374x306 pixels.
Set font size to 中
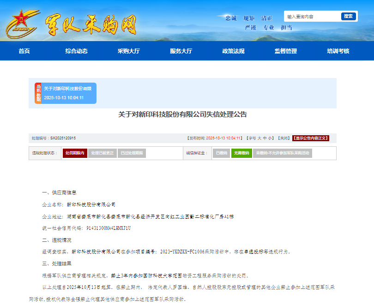(265, 138)
